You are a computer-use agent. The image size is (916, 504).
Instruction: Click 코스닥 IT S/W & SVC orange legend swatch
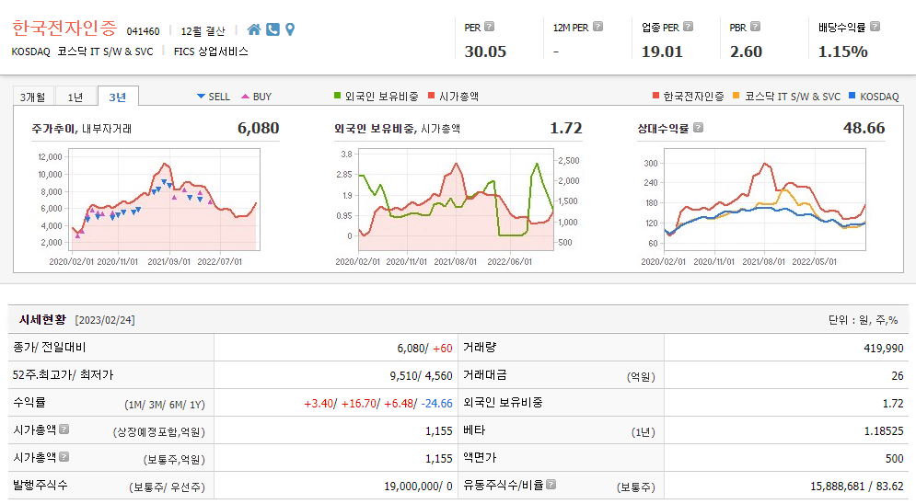pyautogui.click(x=736, y=95)
